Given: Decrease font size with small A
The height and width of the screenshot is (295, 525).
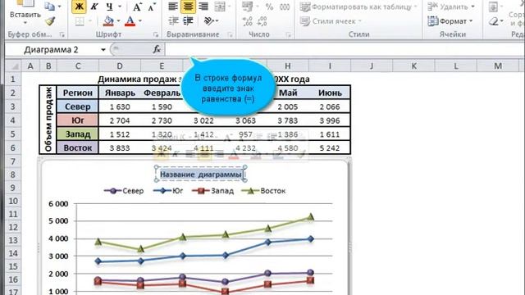Looking at the screenshot, I should point(152,7).
